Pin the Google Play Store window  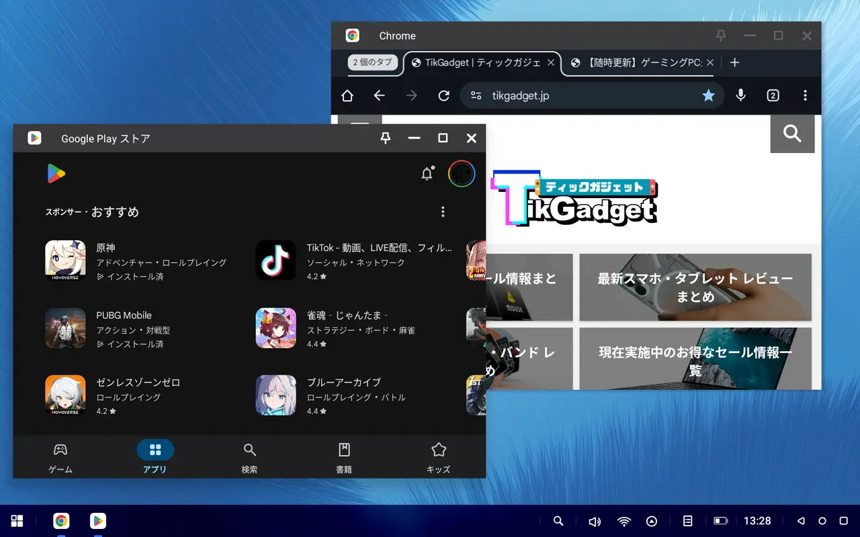pos(385,138)
